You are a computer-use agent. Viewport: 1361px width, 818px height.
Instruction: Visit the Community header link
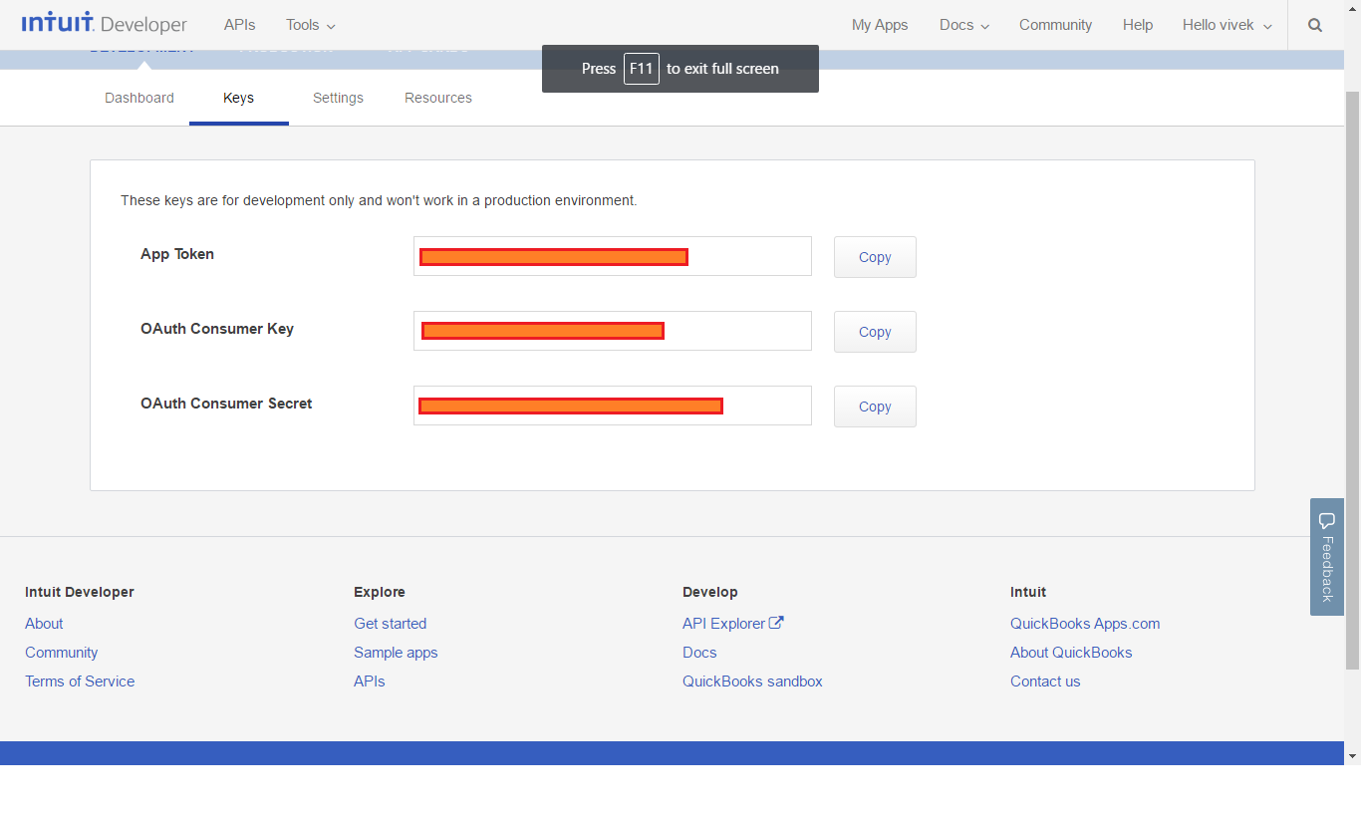(x=1055, y=25)
